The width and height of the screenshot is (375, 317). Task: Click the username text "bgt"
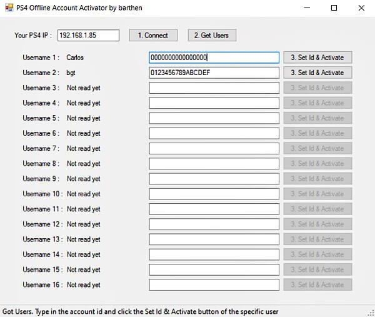71,73
